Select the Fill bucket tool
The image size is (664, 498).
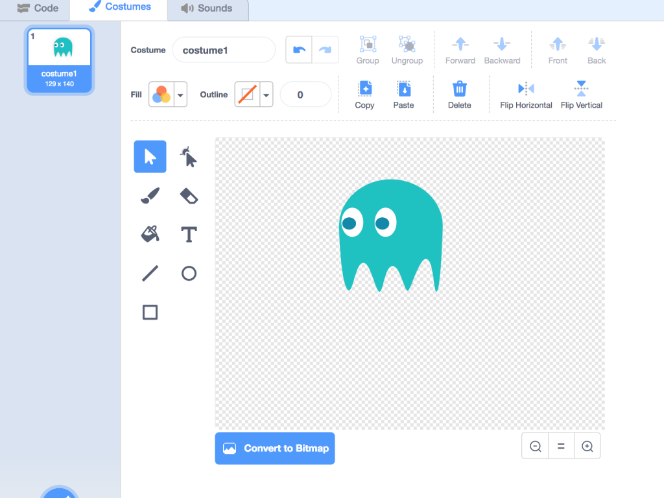tap(150, 234)
